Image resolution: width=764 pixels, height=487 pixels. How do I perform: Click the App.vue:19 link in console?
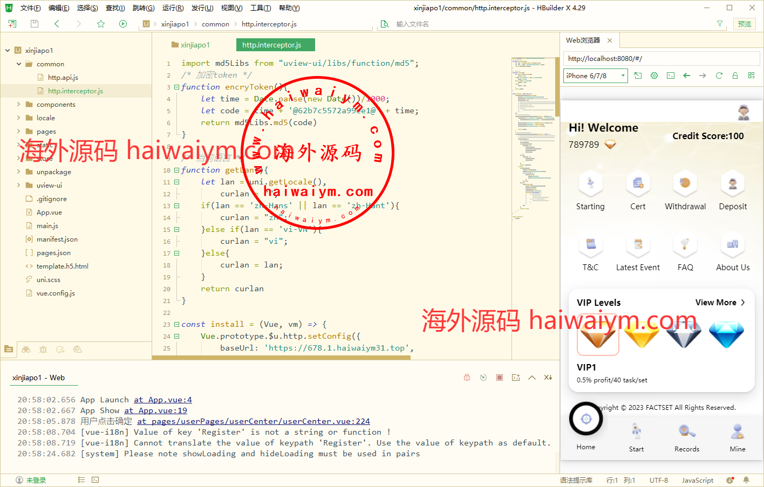[155, 410]
